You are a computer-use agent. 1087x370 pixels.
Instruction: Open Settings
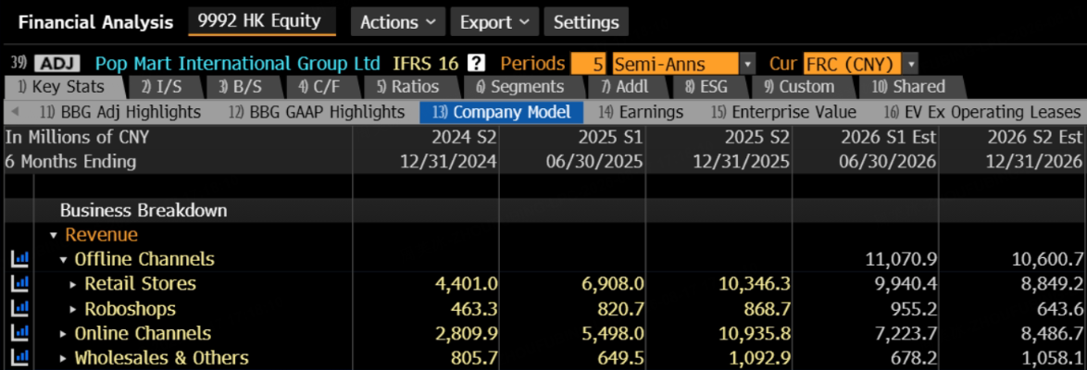click(x=586, y=22)
